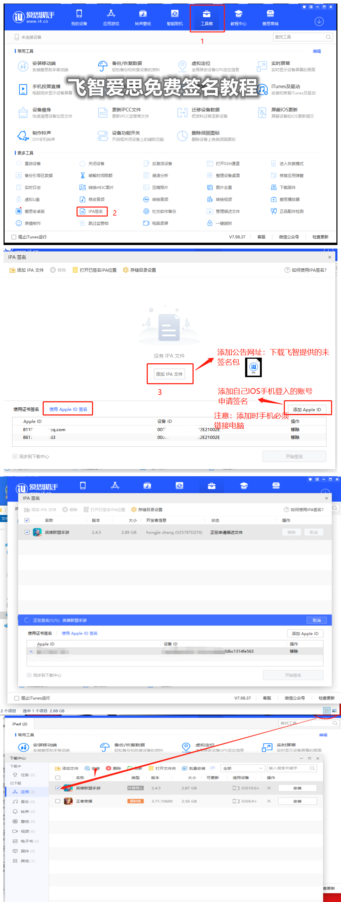Click the download arrow icon beside 爱思商城
This screenshot has height=902, width=341.
click(x=319, y=21)
